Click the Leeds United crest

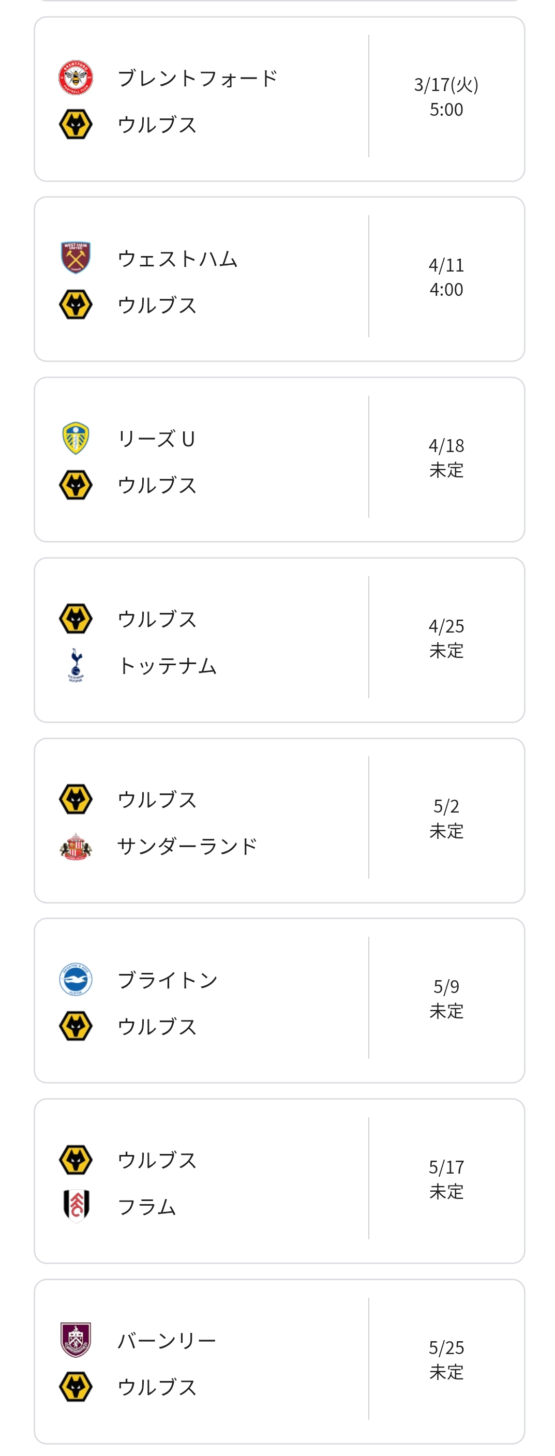(76, 438)
